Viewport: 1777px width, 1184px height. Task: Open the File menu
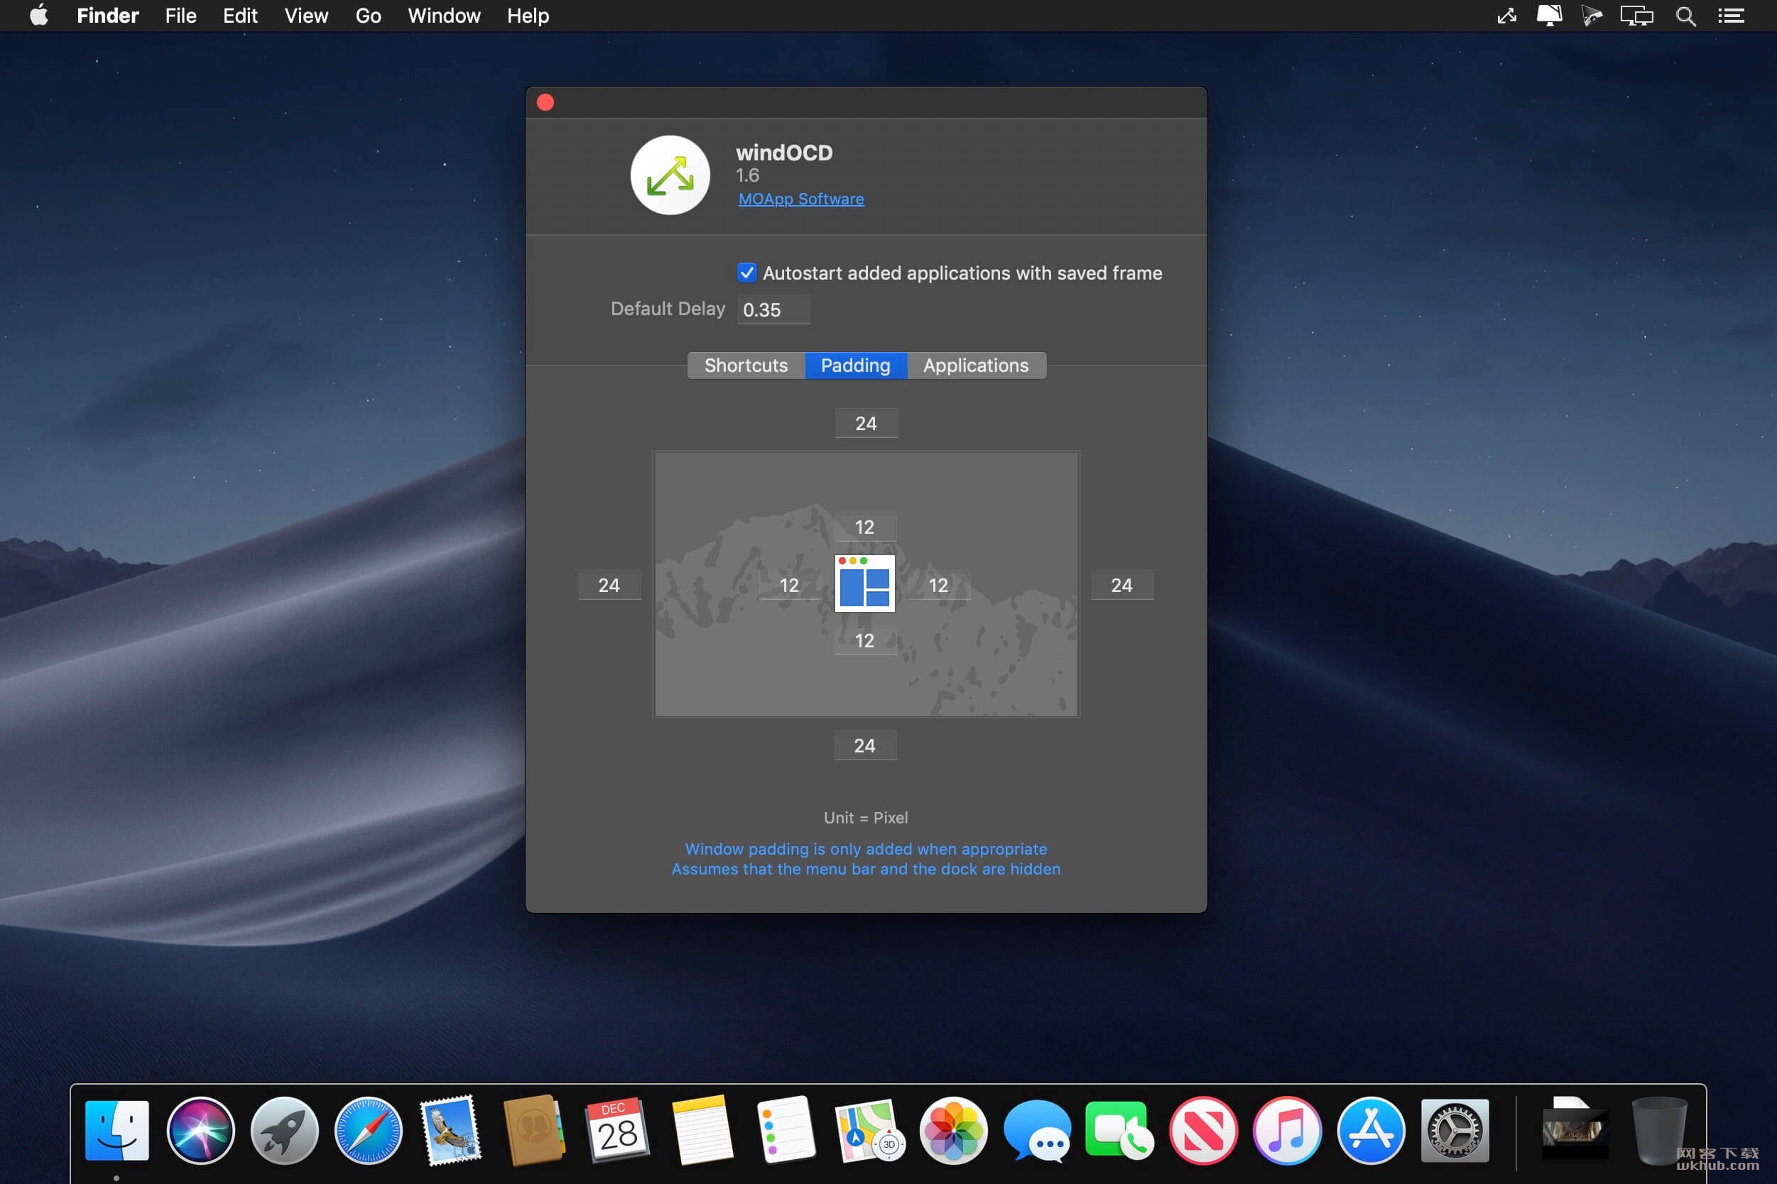coord(180,16)
